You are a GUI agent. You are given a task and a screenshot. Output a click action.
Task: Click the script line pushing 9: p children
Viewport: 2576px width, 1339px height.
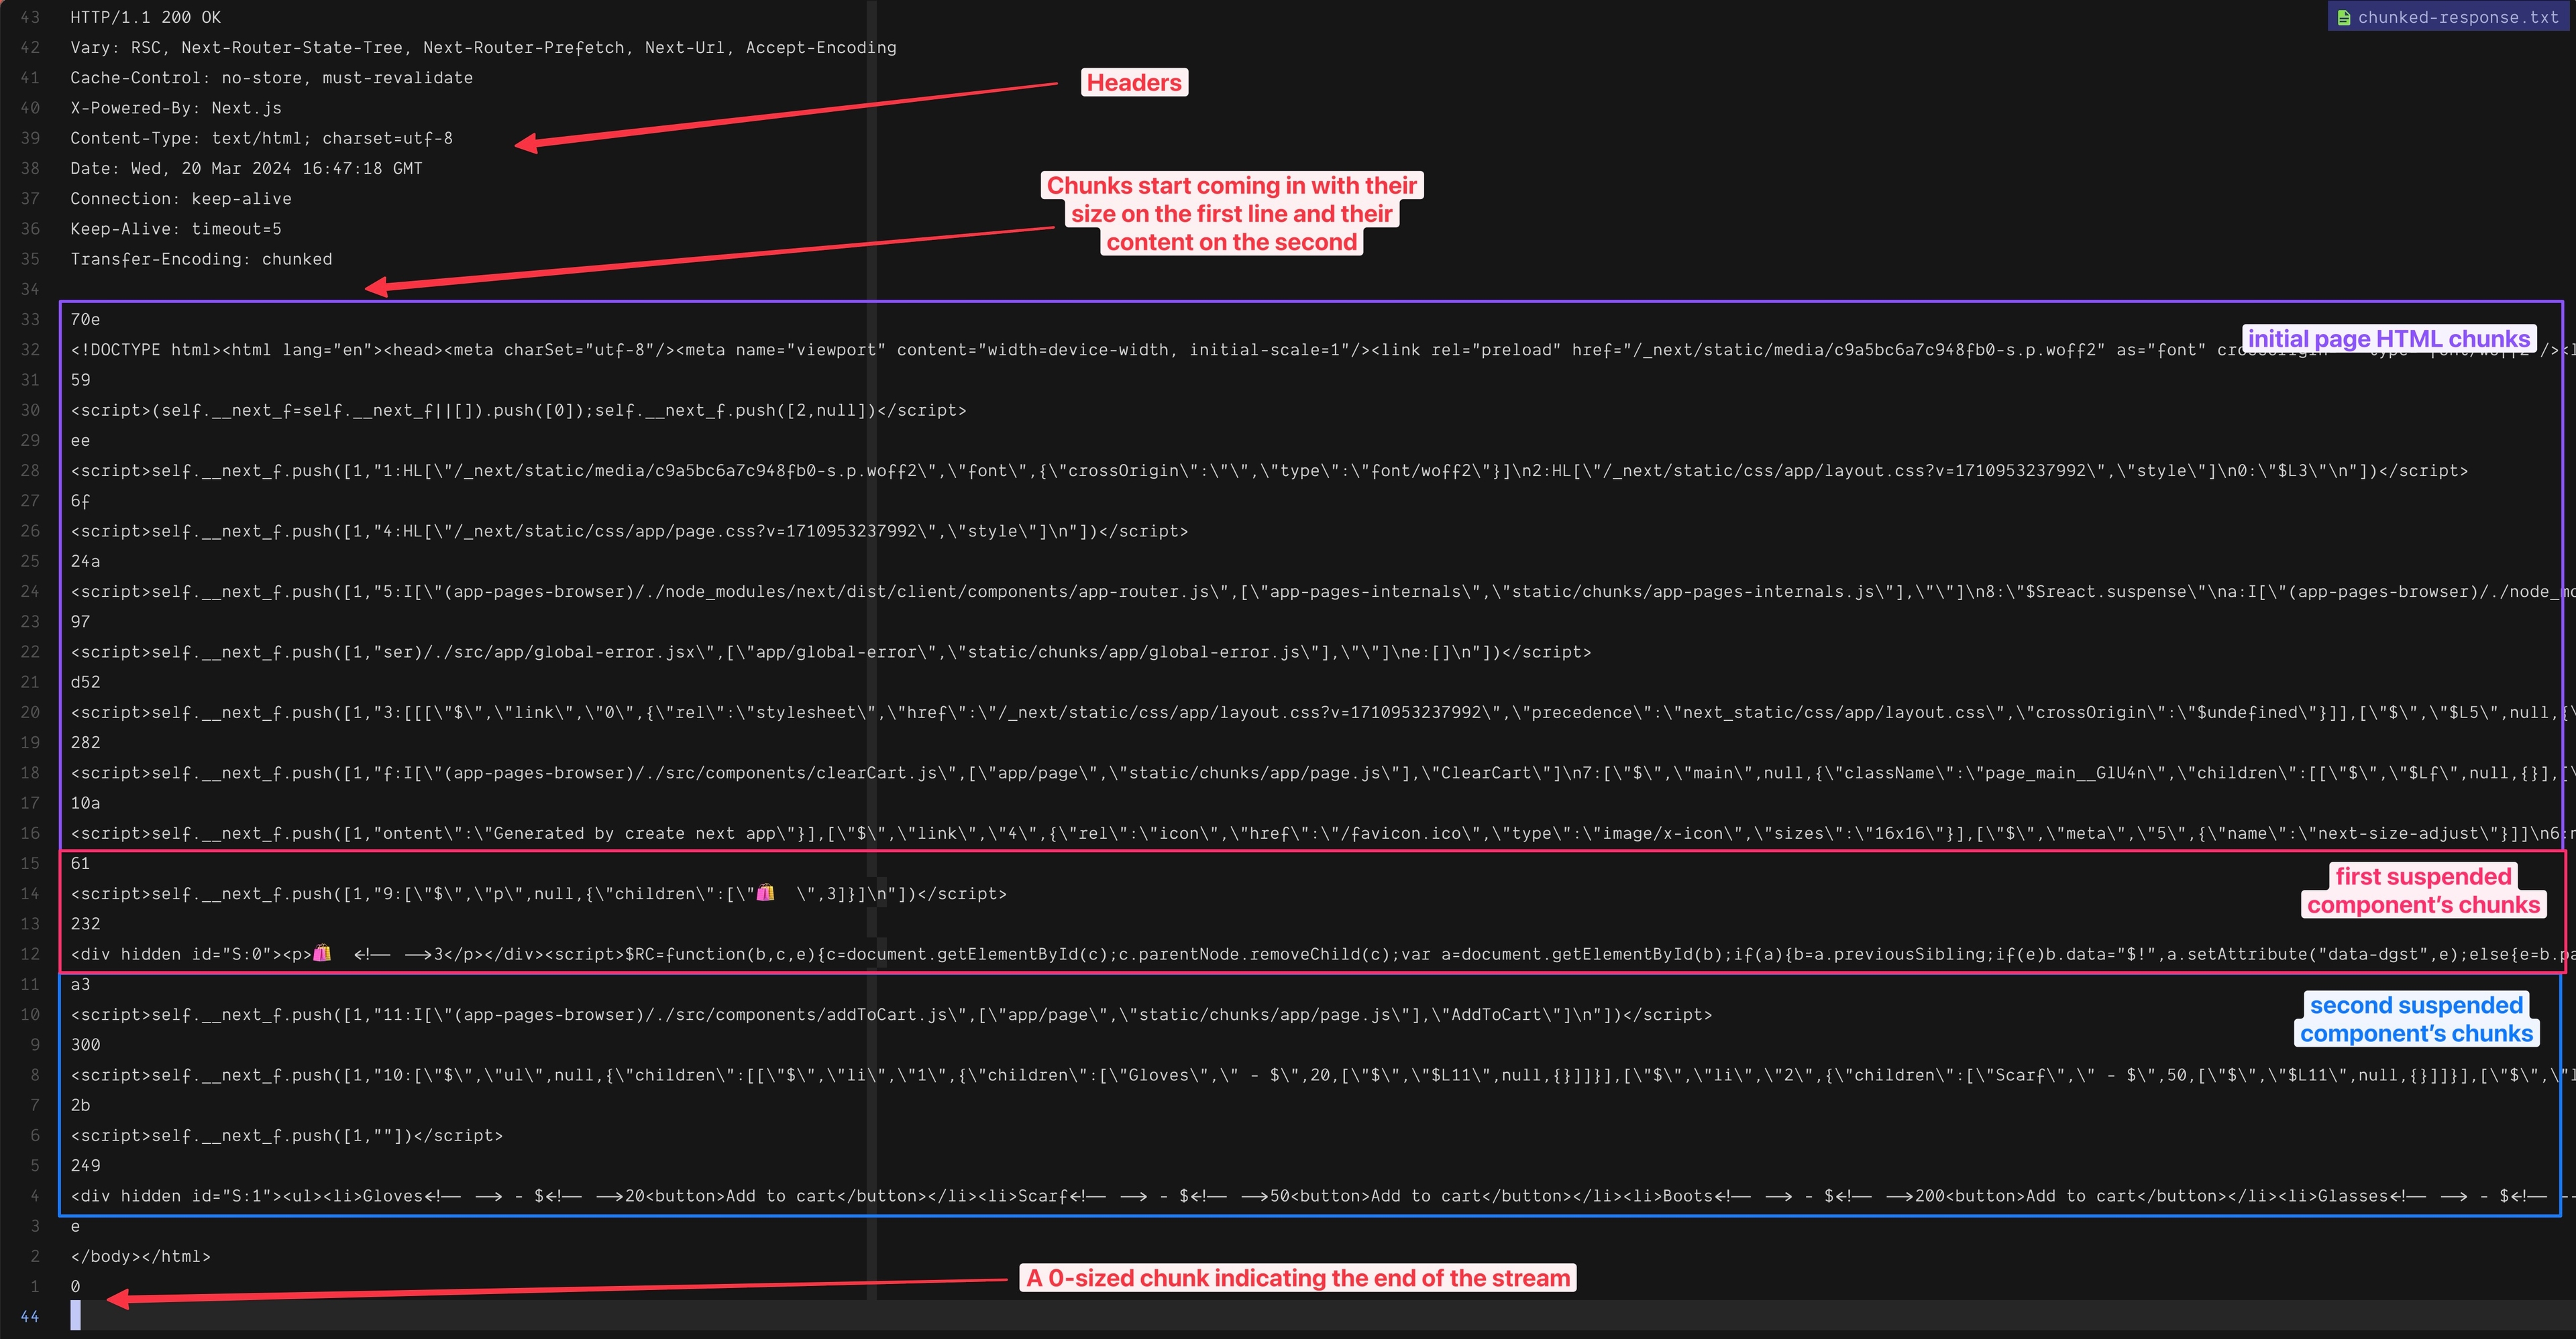[538, 893]
